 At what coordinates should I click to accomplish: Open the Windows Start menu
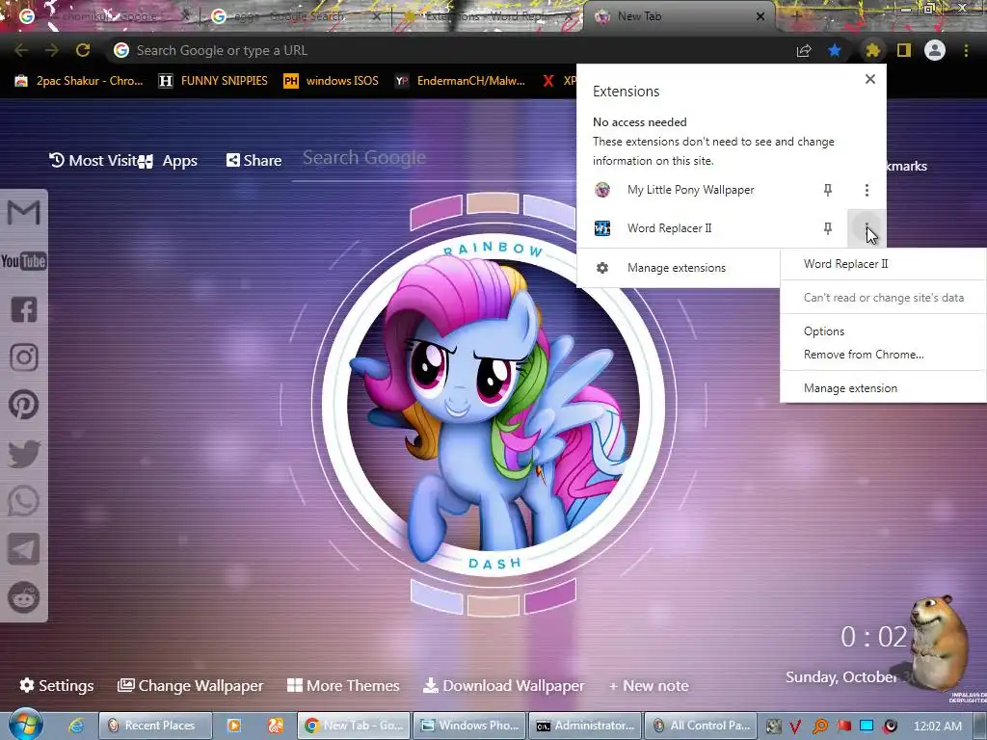pos(24,725)
